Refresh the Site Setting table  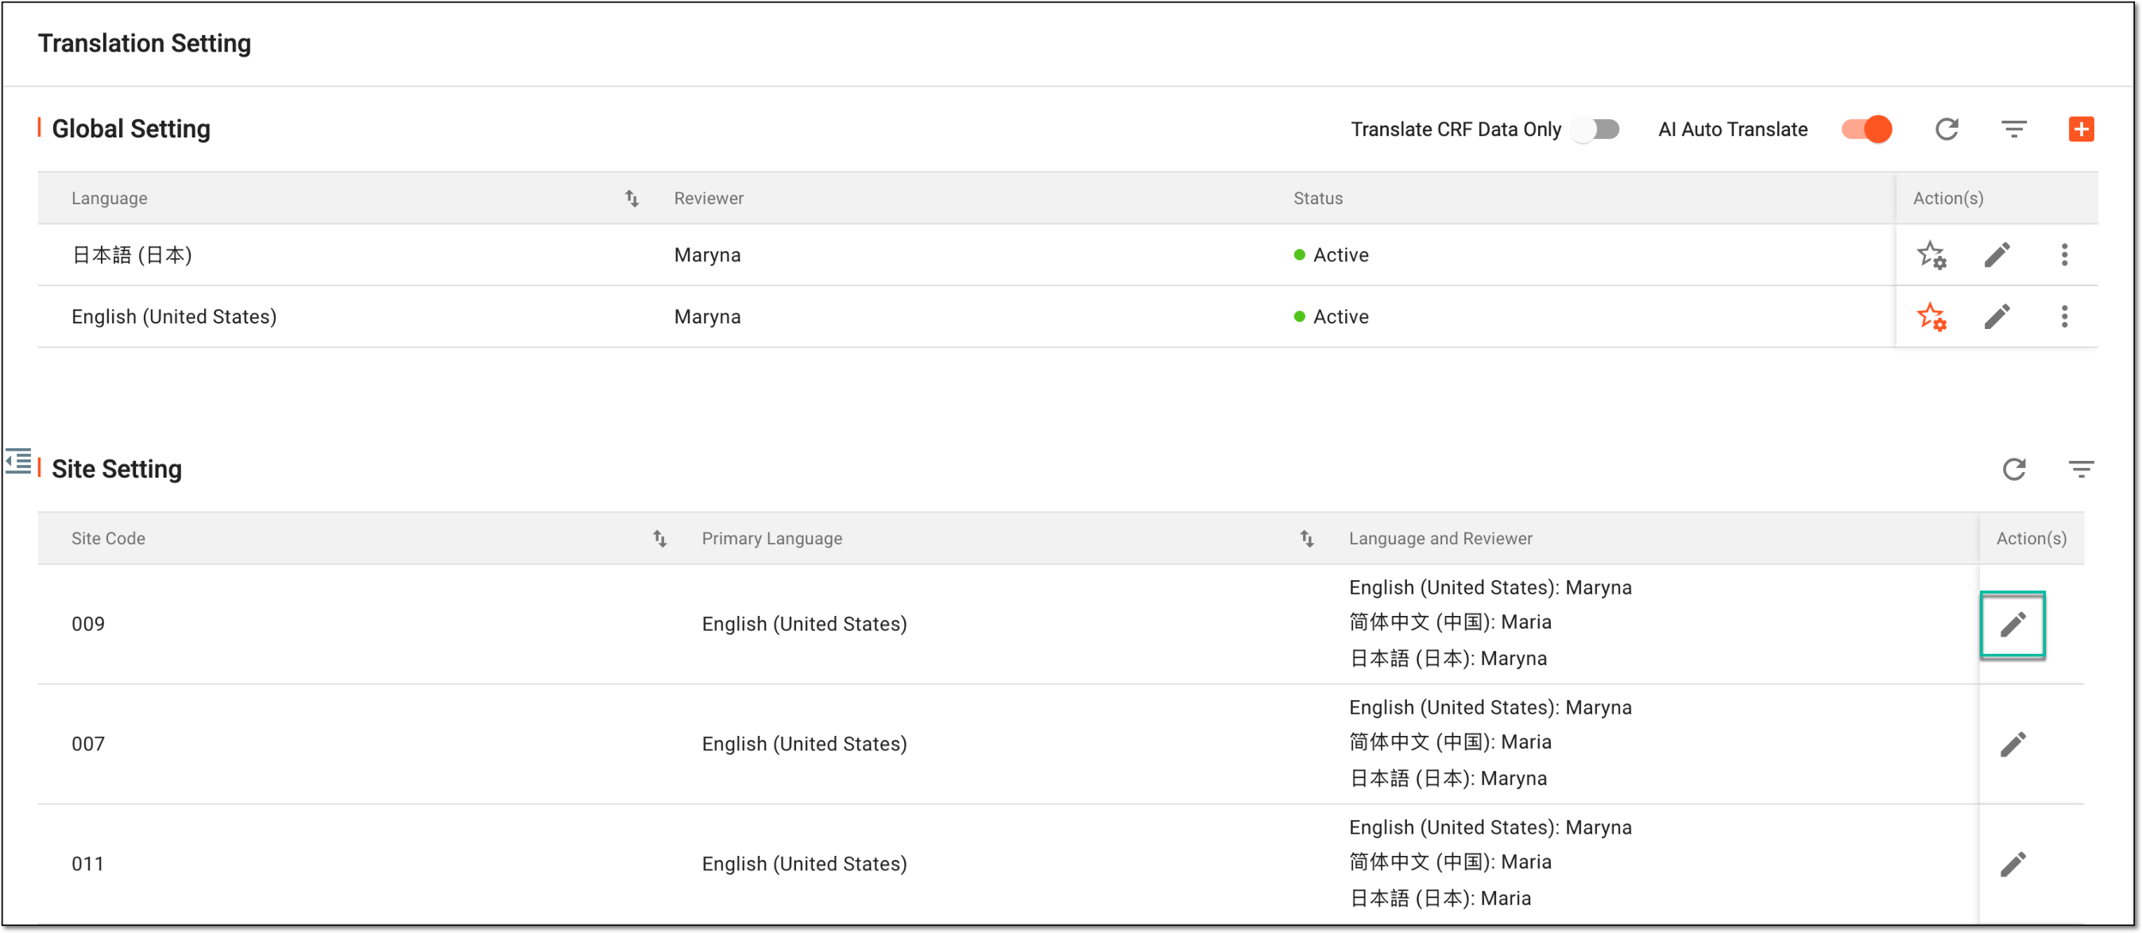[2013, 469]
